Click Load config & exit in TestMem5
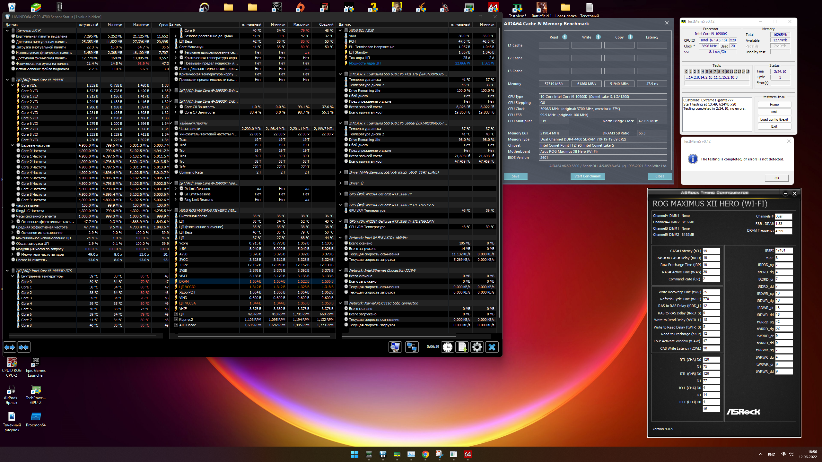 click(x=774, y=119)
